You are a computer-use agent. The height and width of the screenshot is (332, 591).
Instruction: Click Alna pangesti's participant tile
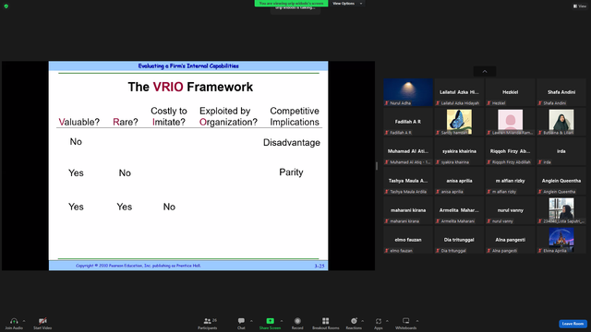click(x=510, y=240)
